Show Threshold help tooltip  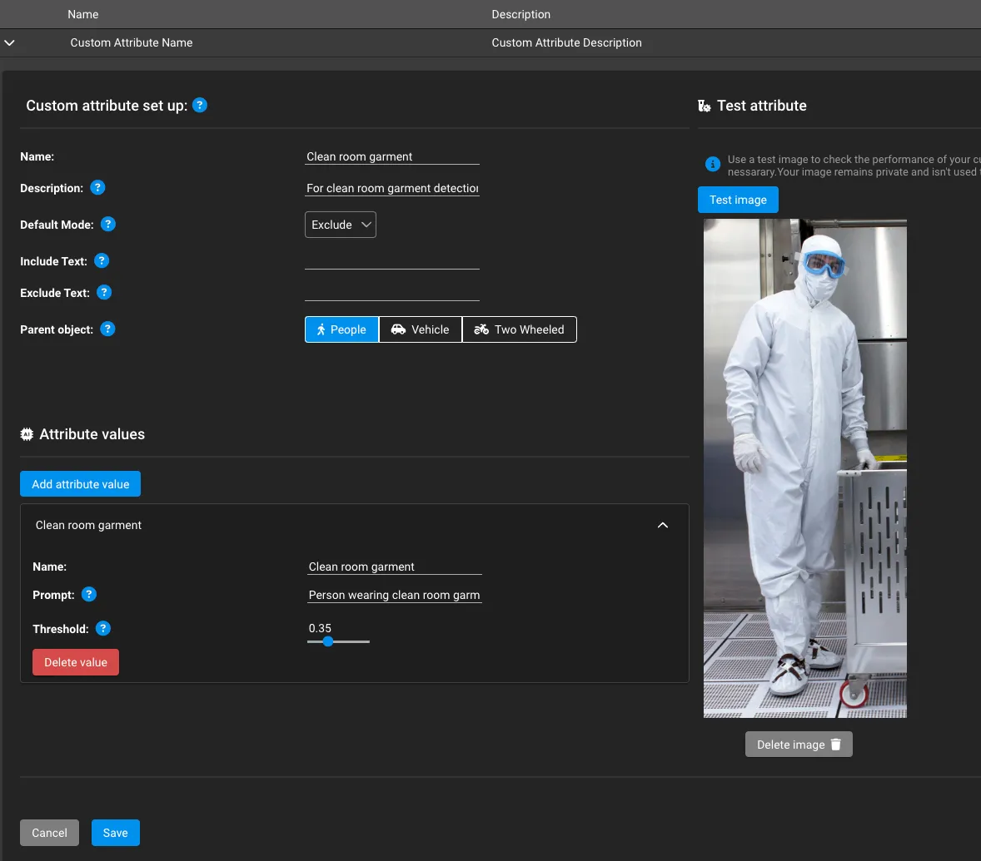103,629
